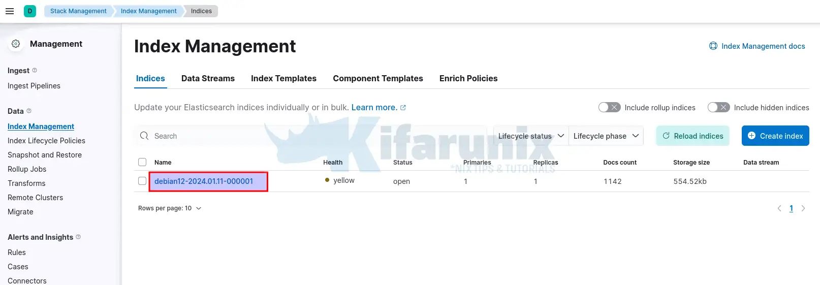This screenshot has height=285, width=820.
Task: Click the Ingest section info icon
Action: click(x=35, y=70)
